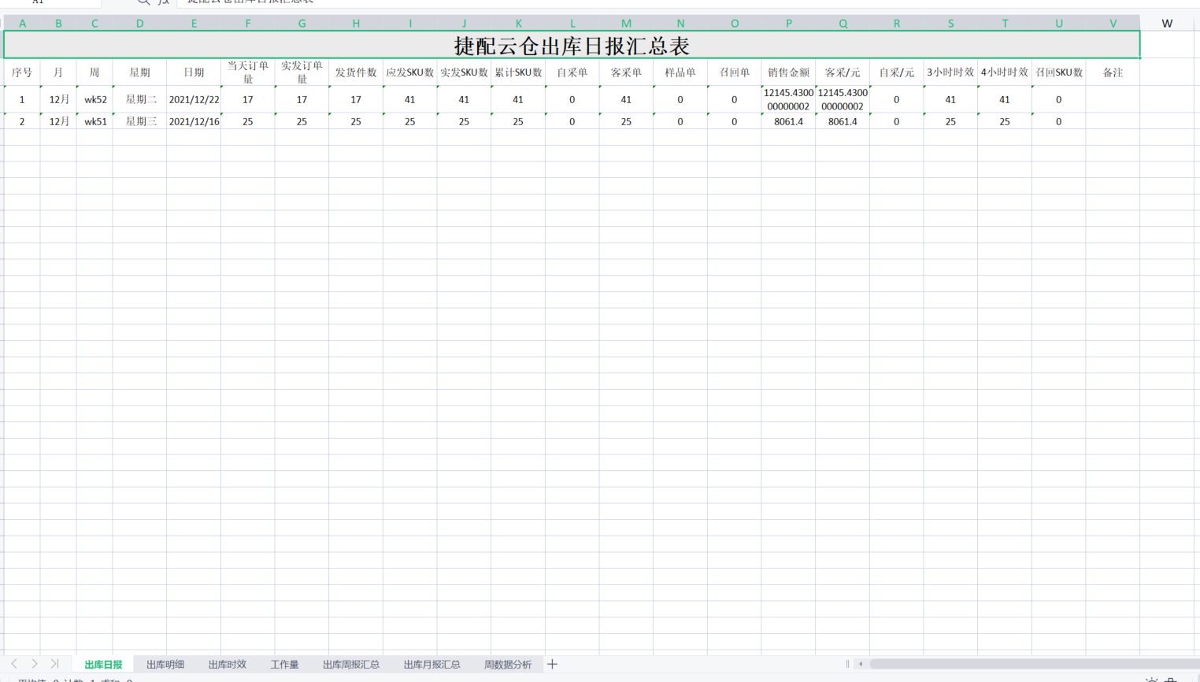
Task: Click the horizontal scrollbar left arrow
Action: [x=861, y=664]
